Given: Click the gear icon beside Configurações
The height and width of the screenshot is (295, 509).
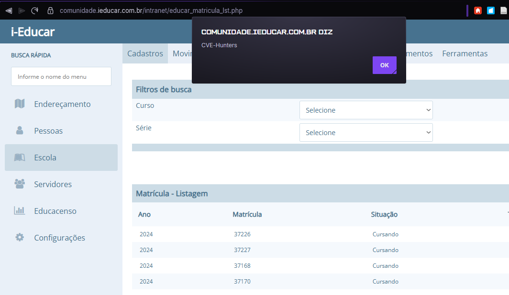Looking at the screenshot, I should coord(20,237).
